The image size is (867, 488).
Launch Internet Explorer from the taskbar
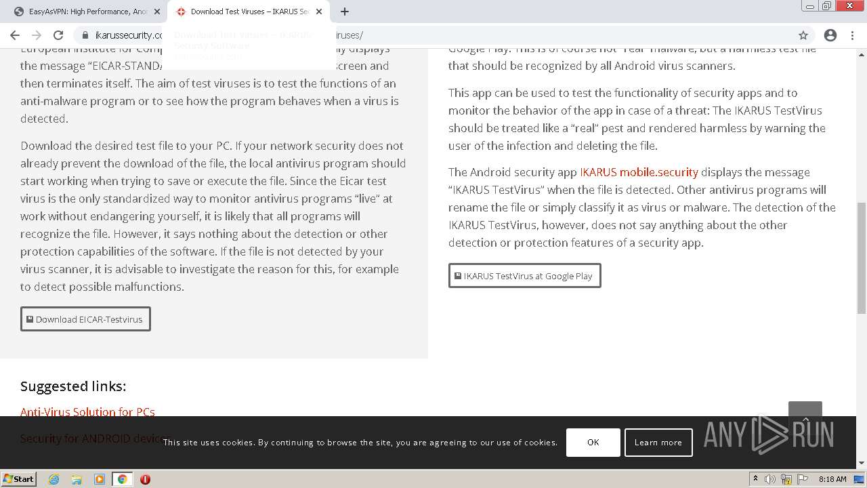54,479
